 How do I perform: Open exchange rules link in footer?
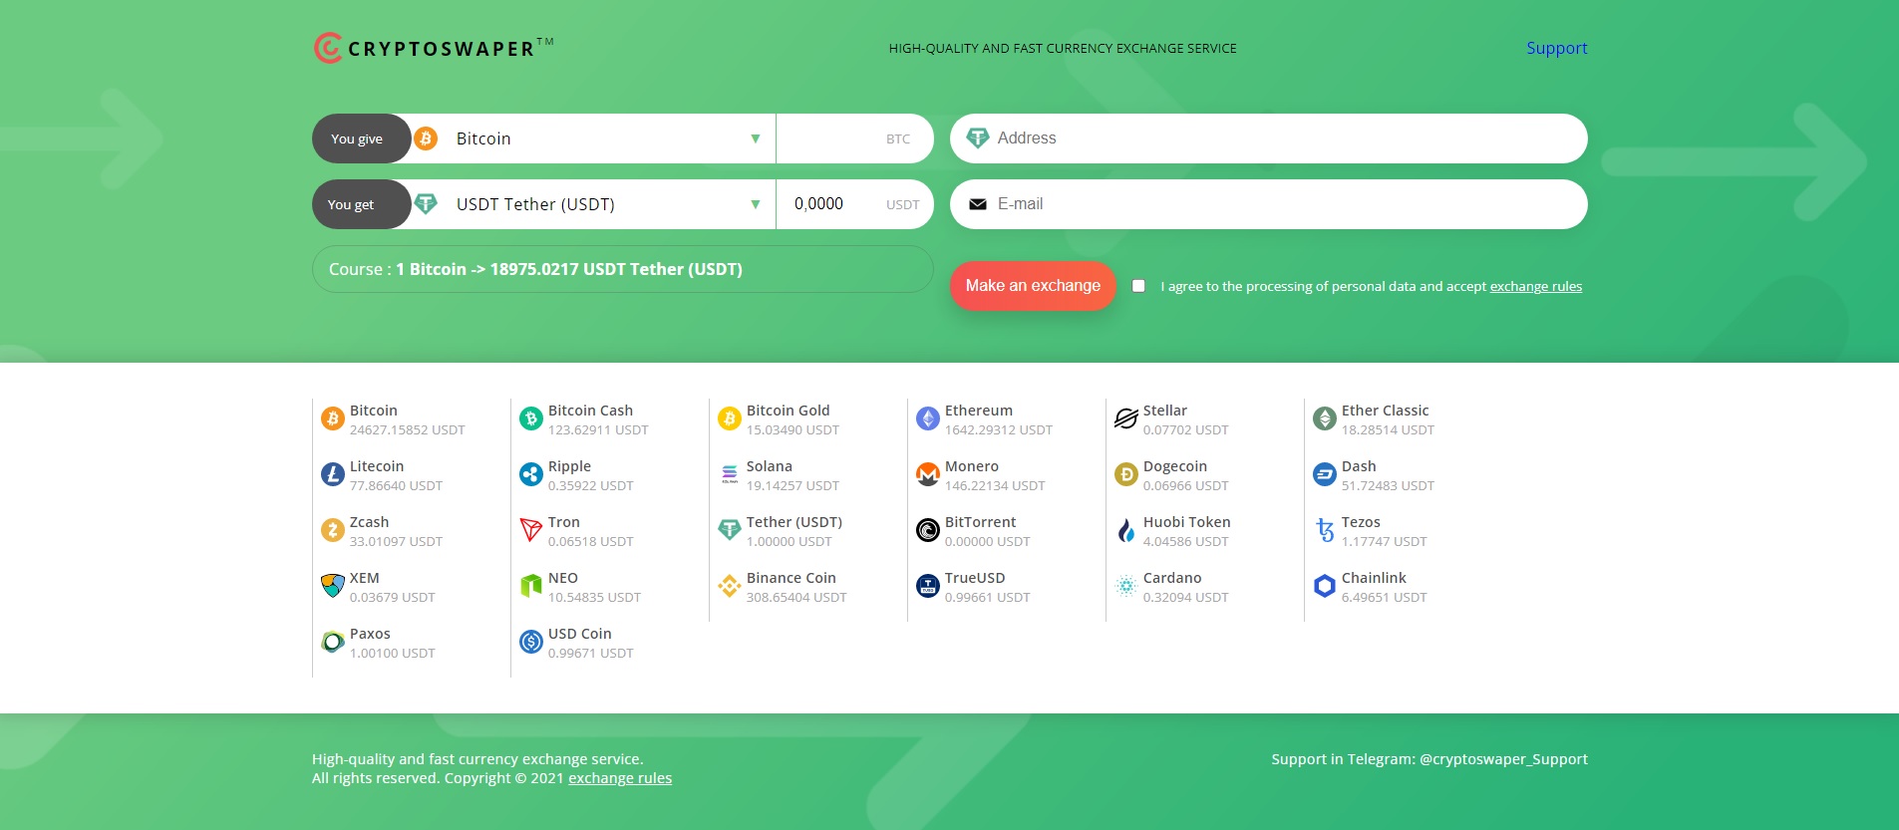pyautogui.click(x=620, y=778)
